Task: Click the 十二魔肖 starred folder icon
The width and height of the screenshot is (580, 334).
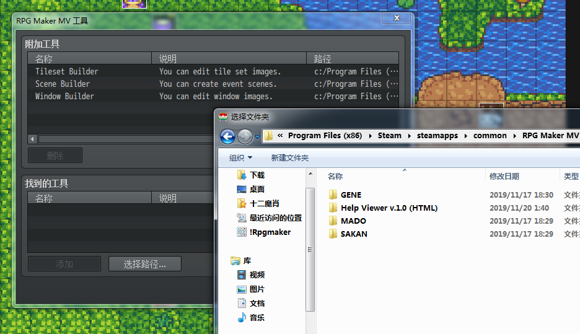Action: pyautogui.click(x=242, y=203)
